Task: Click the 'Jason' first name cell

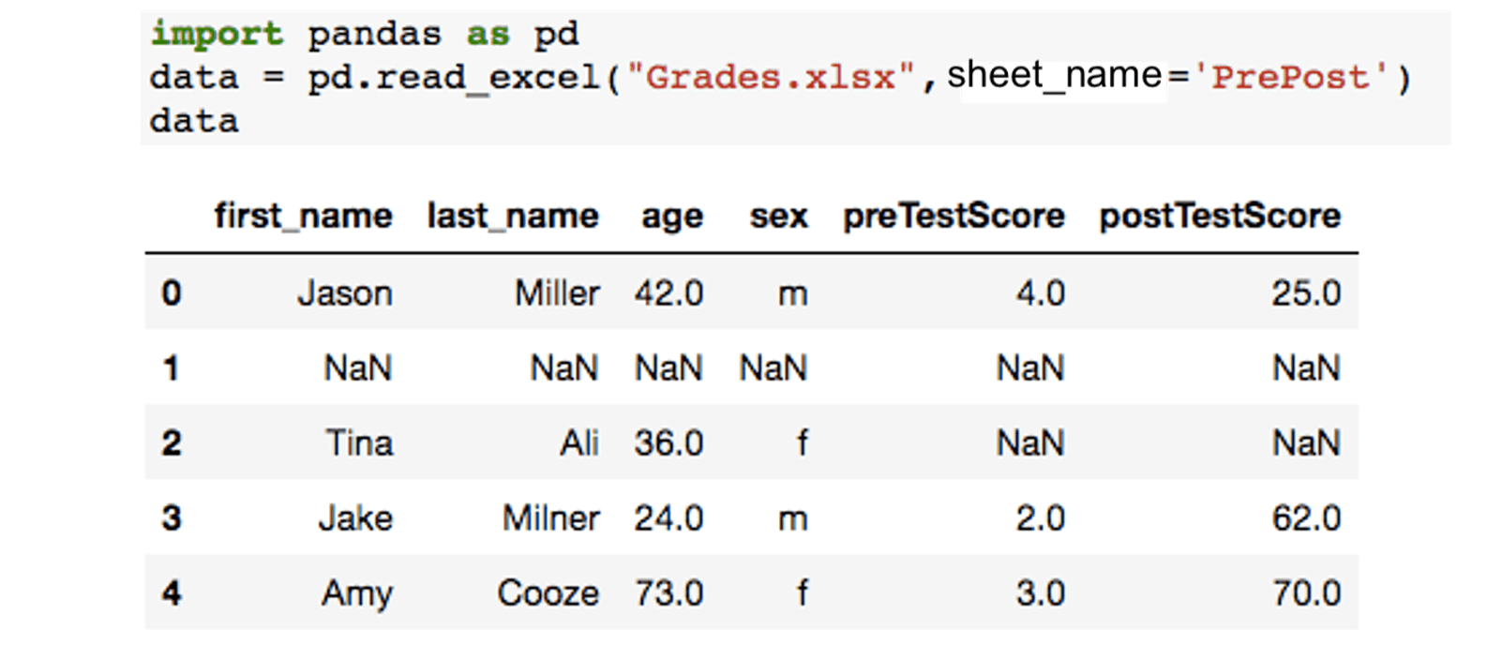Action: [x=345, y=293]
